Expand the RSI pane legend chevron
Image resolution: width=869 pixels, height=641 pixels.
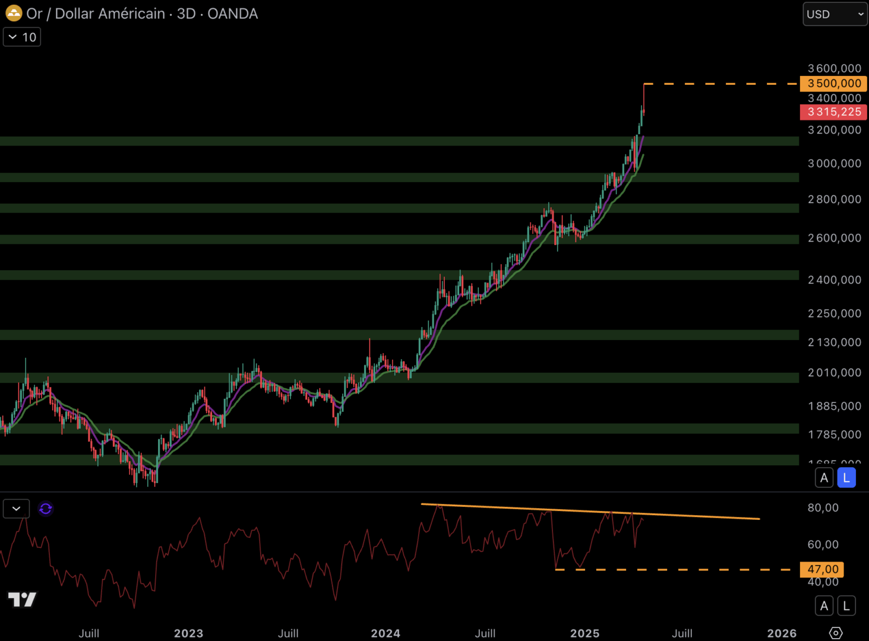(x=16, y=509)
